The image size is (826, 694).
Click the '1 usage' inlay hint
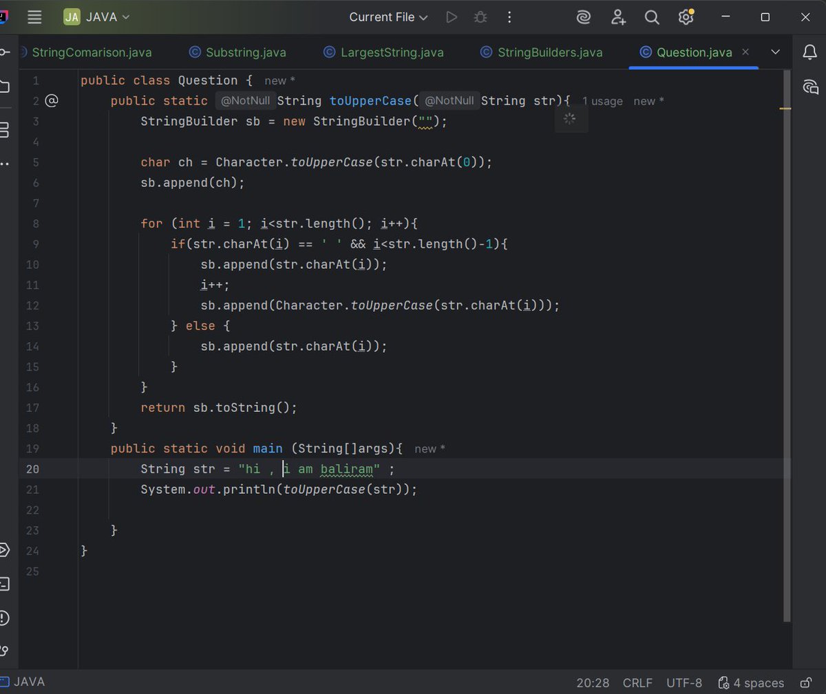pos(602,101)
